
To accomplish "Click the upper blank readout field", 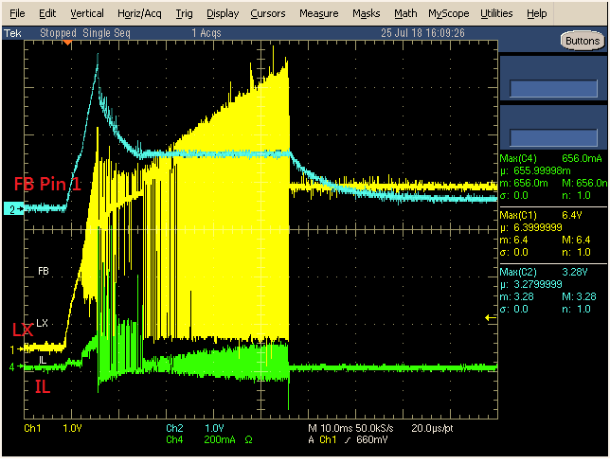I will (x=553, y=89).
